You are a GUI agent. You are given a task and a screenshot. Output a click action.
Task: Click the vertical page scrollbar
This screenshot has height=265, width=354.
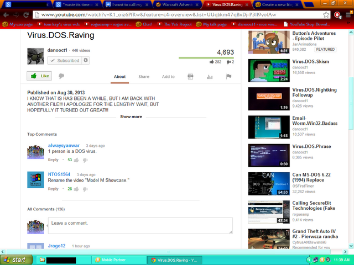[351, 104]
